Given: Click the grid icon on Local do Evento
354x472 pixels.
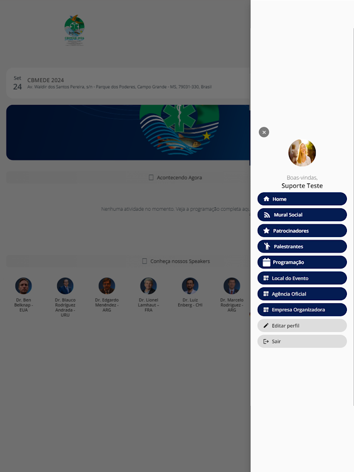Looking at the screenshot, I should [266, 278].
